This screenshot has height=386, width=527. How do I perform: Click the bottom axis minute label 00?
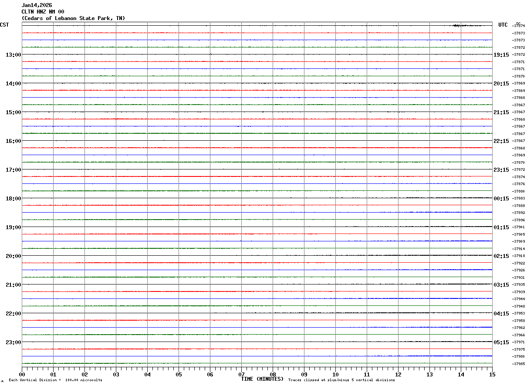[22, 374]
